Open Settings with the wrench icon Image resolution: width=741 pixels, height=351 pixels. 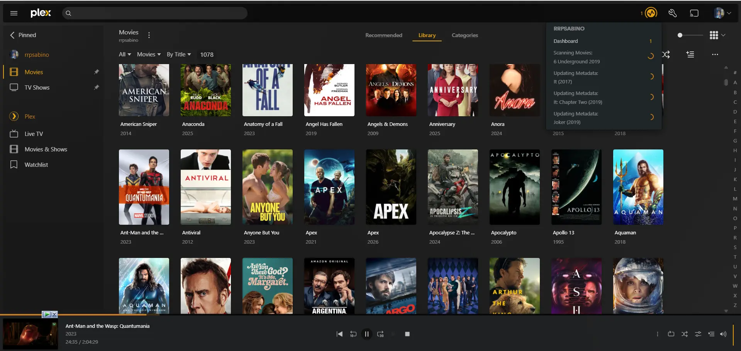[x=672, y=13]
